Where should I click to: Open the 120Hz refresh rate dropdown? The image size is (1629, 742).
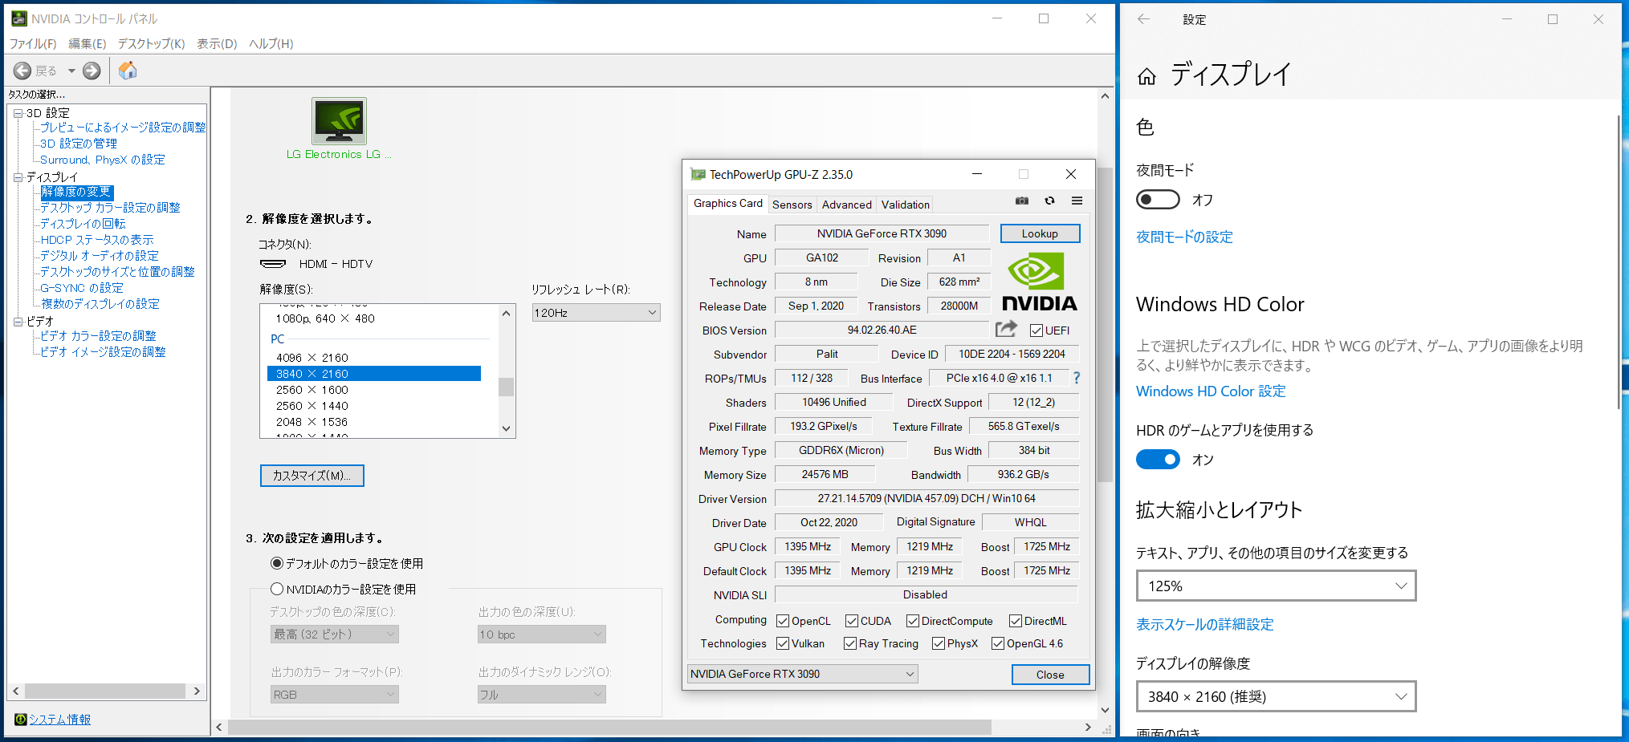click(596, 313)
